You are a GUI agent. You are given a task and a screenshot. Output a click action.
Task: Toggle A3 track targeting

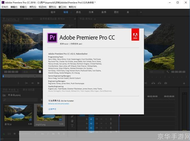click(91, 128)
